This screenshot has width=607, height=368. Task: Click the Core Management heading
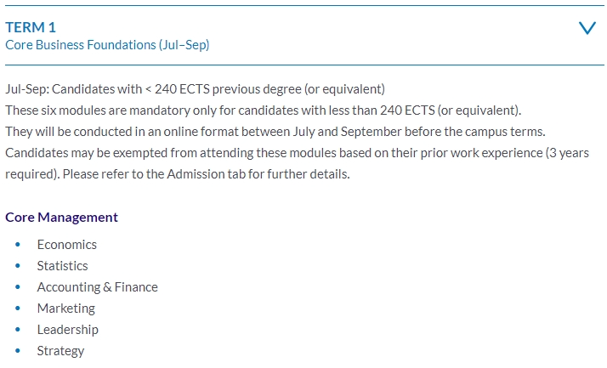[61, 217]
